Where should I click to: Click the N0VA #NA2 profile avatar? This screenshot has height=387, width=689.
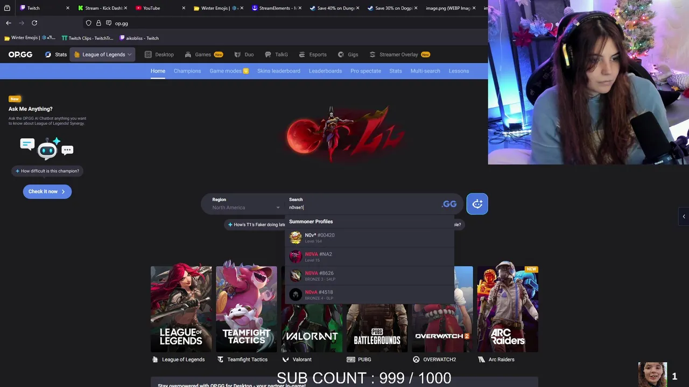click(296, 256)
